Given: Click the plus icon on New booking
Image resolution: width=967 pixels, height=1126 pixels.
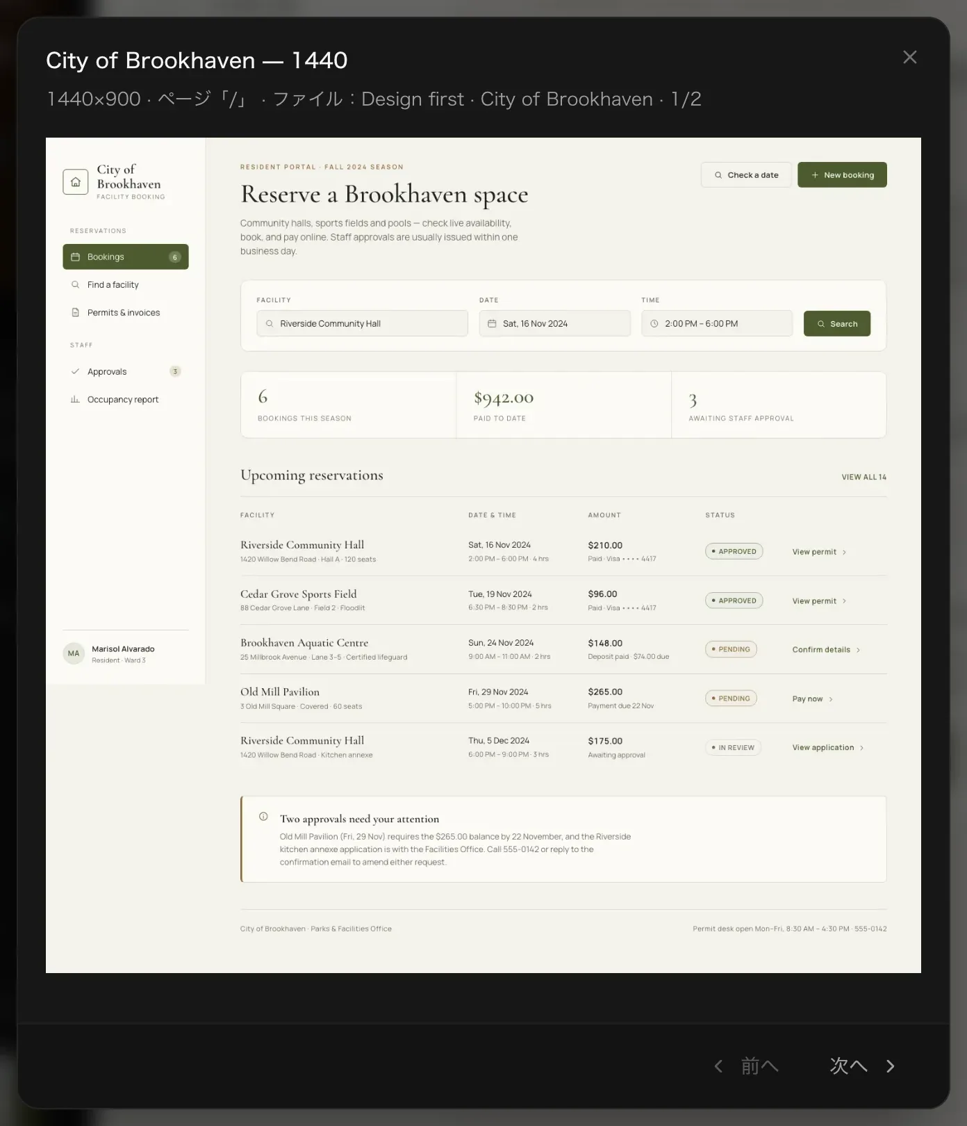Looking at the screenshot, I should tap(815, 175).
